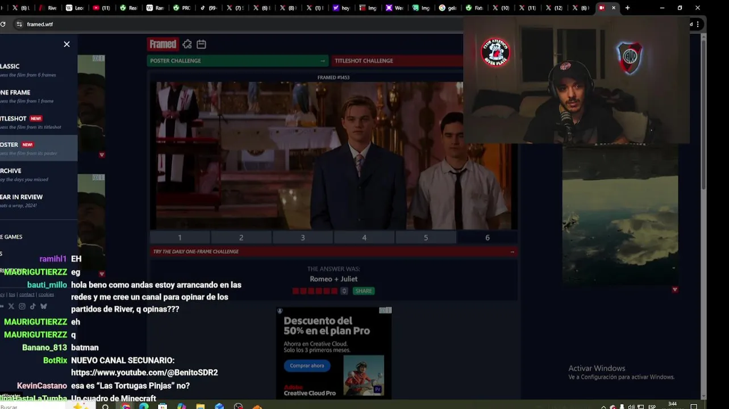
Task: Change the ESP keyboard language
Action: pyautogui.click(x=652, y=407)
